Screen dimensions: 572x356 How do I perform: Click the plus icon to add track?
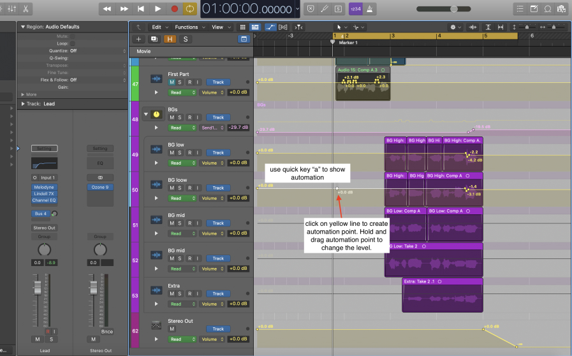[x=140, y=39]
